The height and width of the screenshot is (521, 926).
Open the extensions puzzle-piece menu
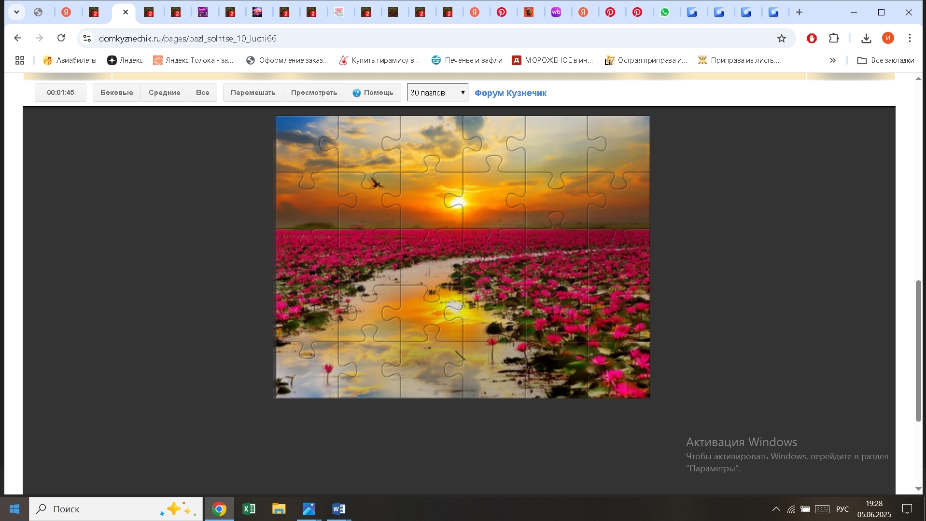tap(834, 38)
